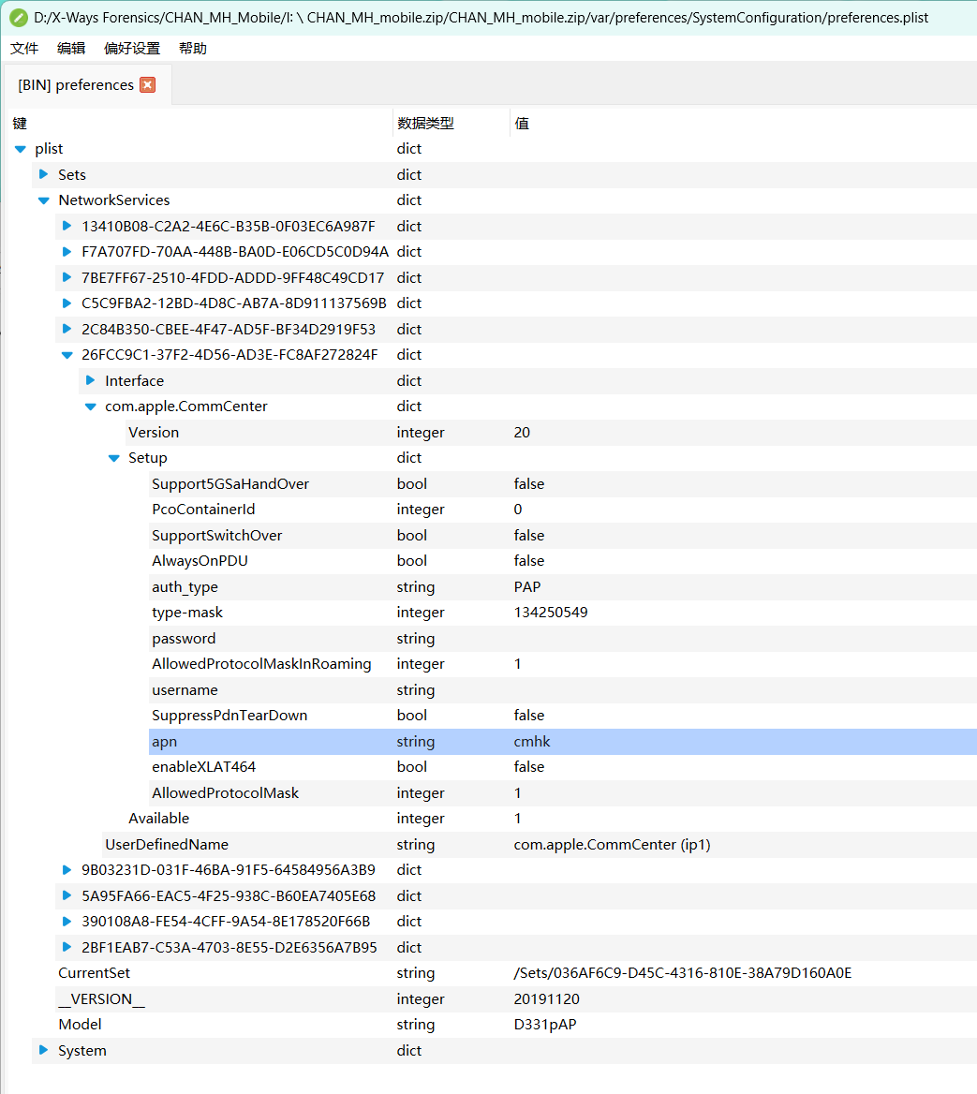
Task: Collapse the root plist node
Action: [21, 149]
